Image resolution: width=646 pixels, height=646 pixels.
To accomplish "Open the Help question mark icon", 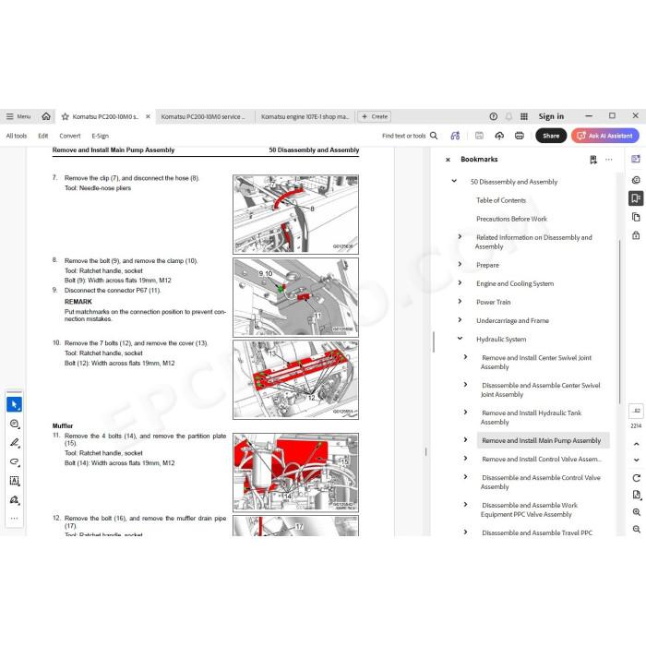I will coord(493,116).
